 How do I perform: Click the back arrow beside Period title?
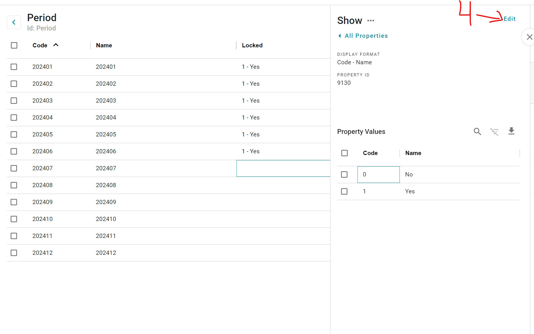(x=14, y=22)
